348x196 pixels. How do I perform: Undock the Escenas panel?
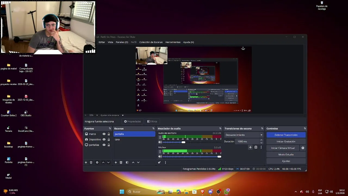(x=153, y=128)
